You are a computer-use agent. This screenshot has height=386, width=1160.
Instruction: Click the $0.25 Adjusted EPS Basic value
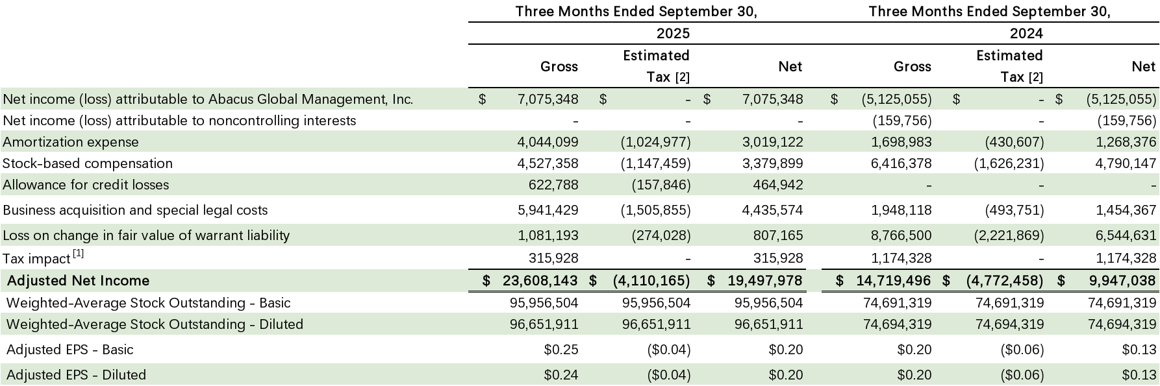tap(561, 350)
